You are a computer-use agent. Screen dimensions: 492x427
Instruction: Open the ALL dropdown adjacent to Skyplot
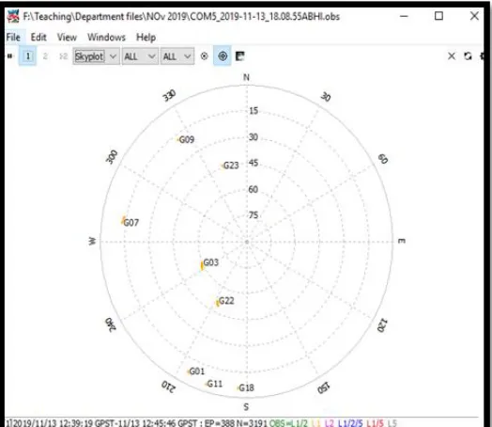[140, 56]
